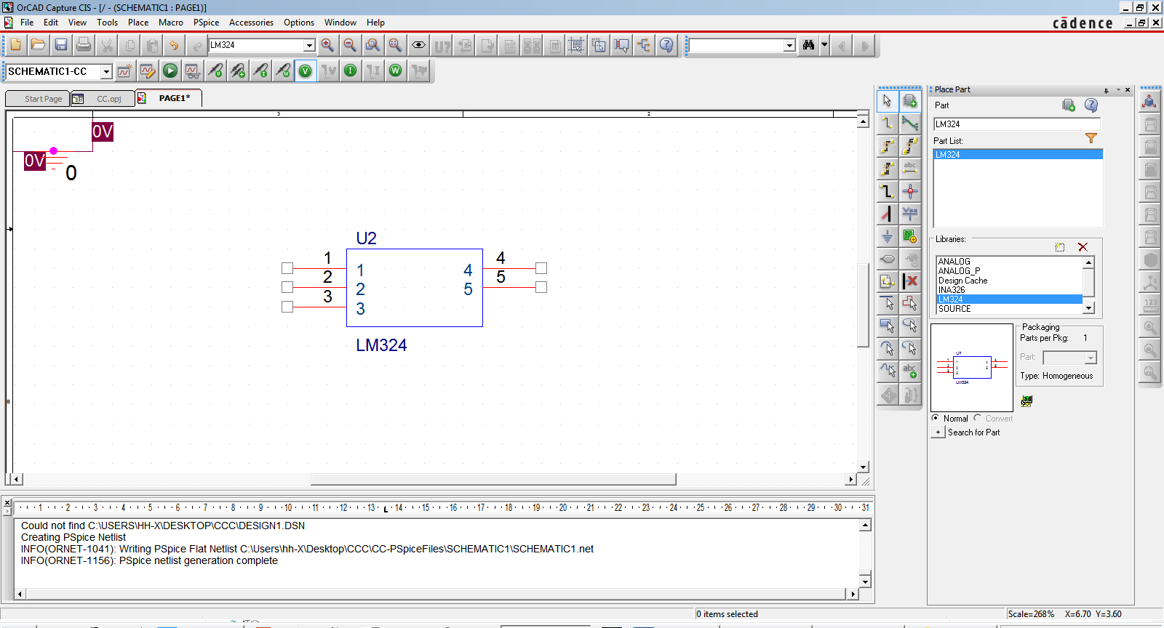Select the Place Bus tool
The height and width of the screenshot is (628, 1164).
coord(887,191)
